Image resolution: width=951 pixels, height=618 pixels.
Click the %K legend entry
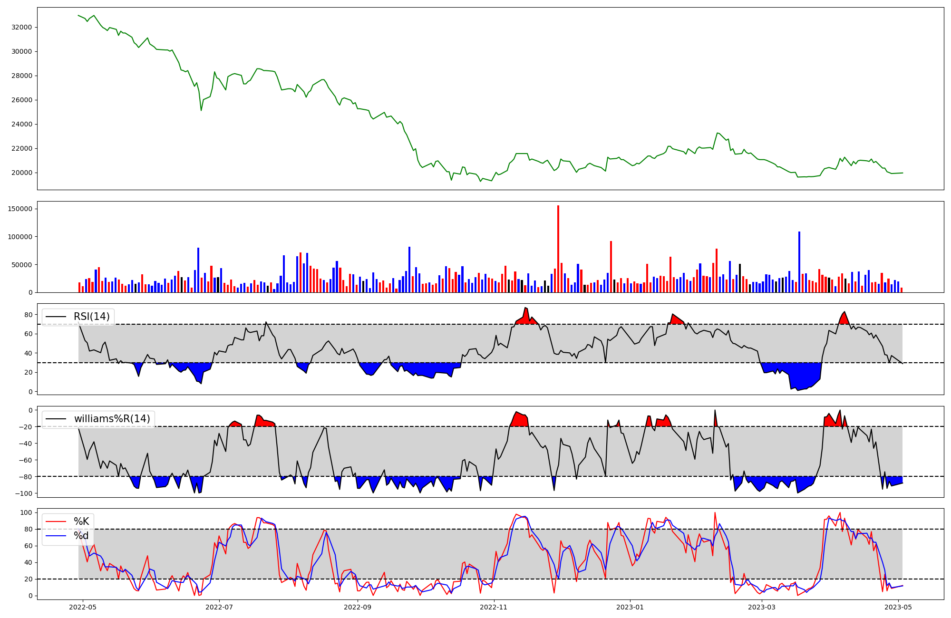pyautogui.click(x=81, y=521)
